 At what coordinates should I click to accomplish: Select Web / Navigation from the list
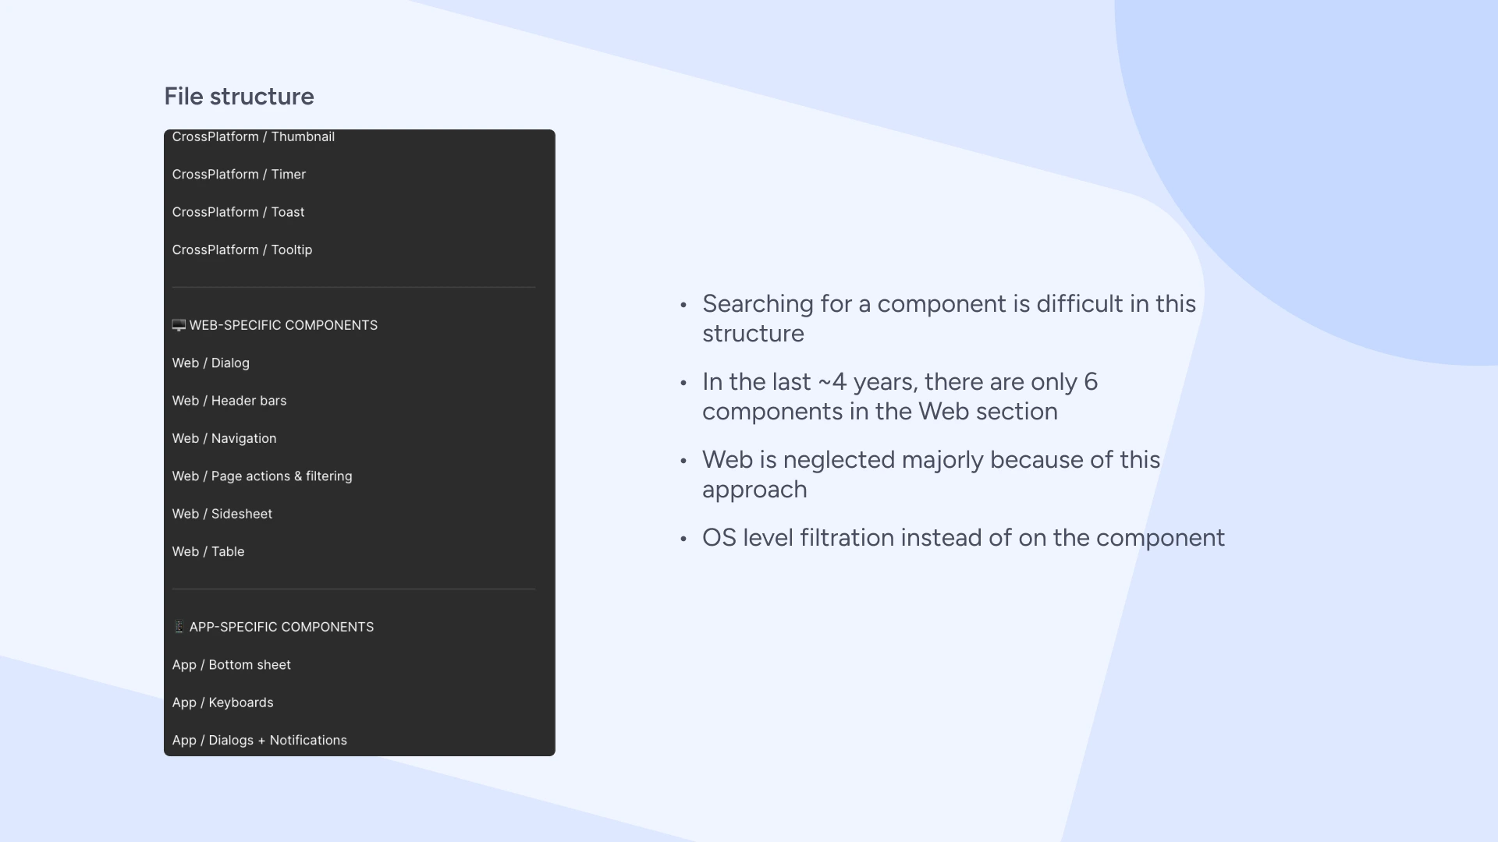(x=224, y=438)
